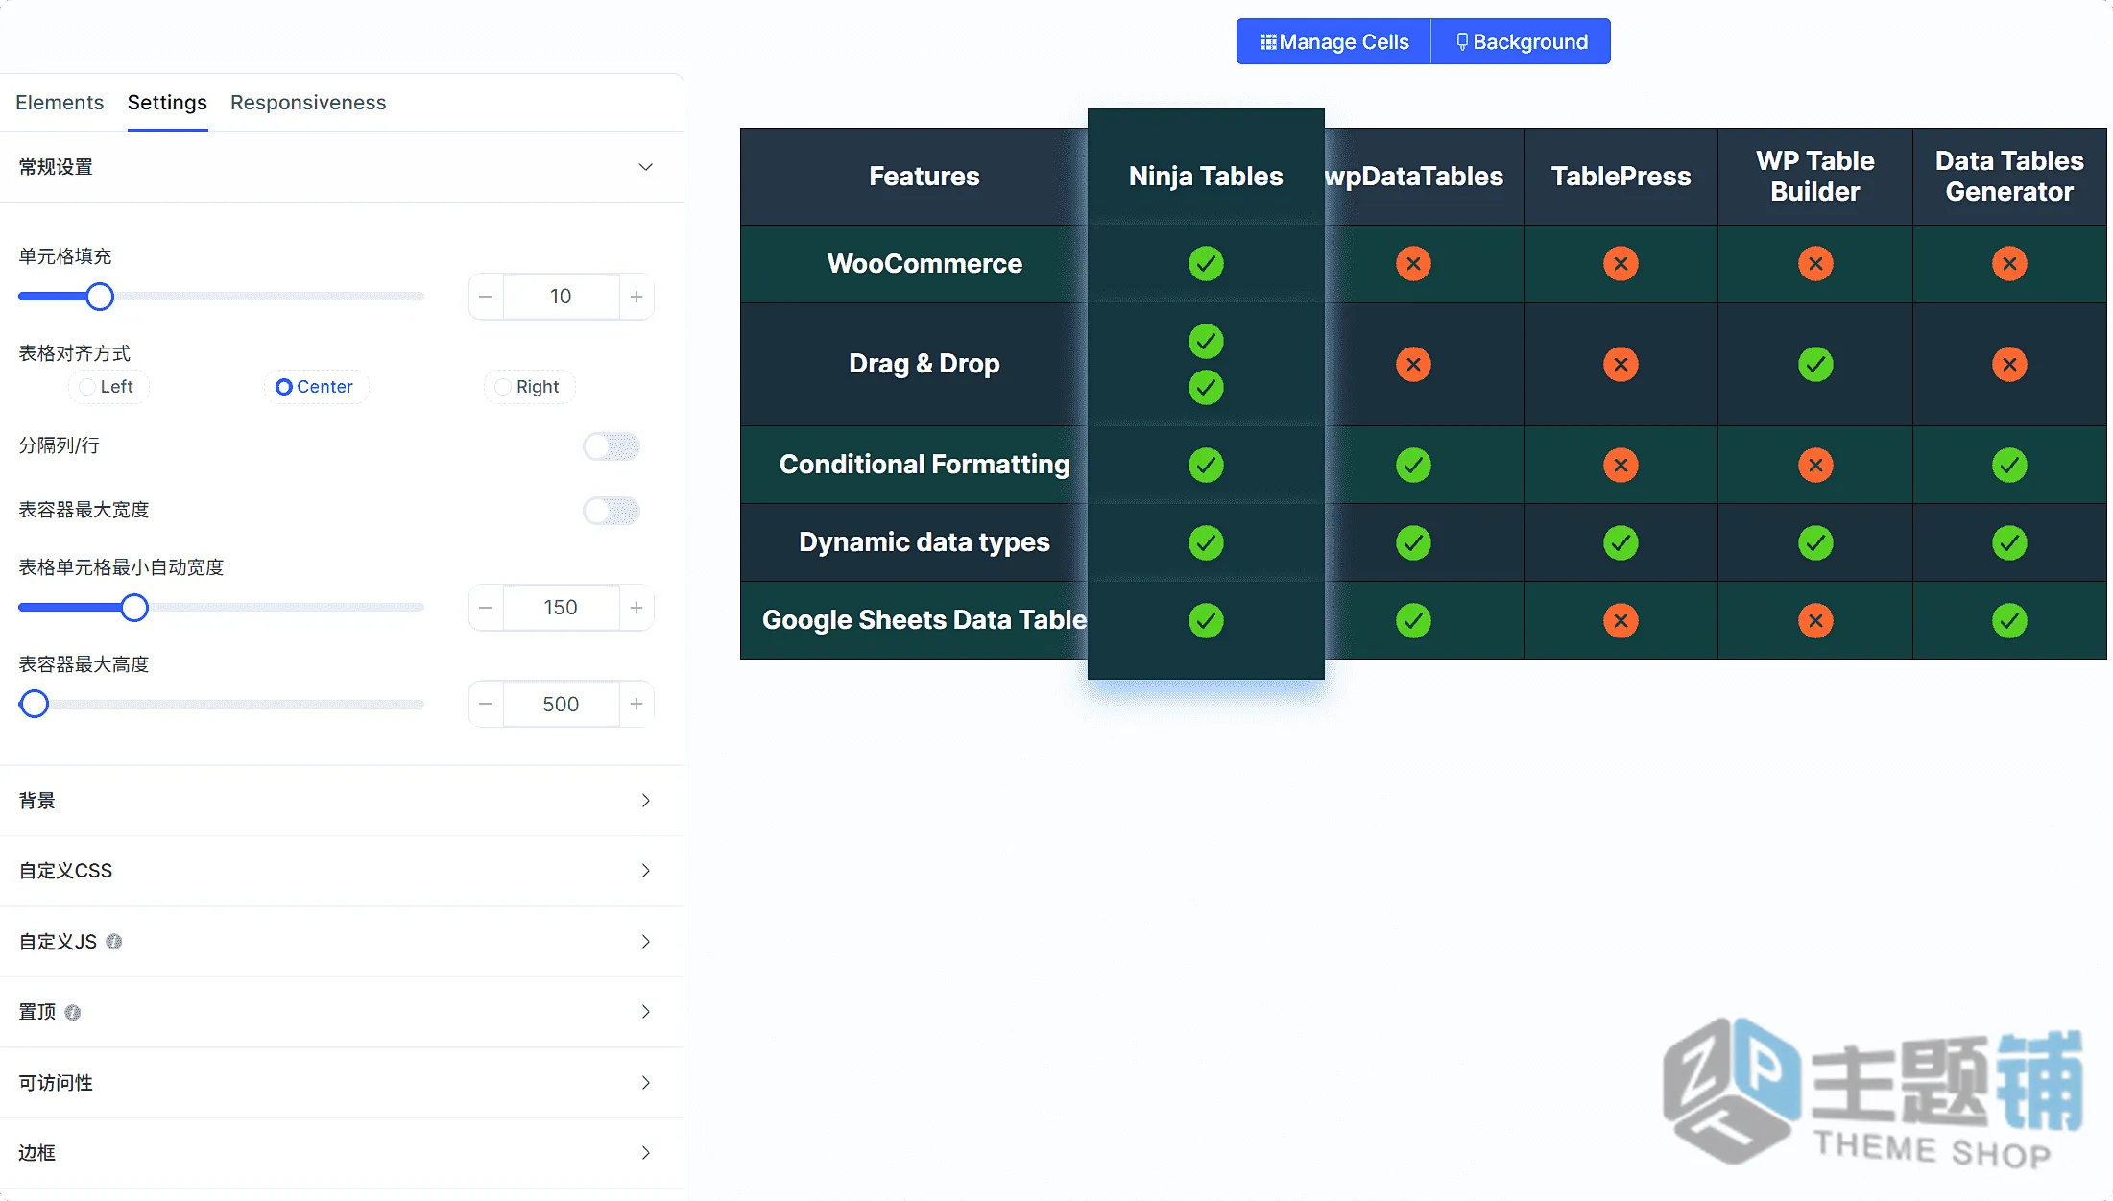Click the min width input showing 150
Screen dimensions: 2113x1201
pos(562,608)
